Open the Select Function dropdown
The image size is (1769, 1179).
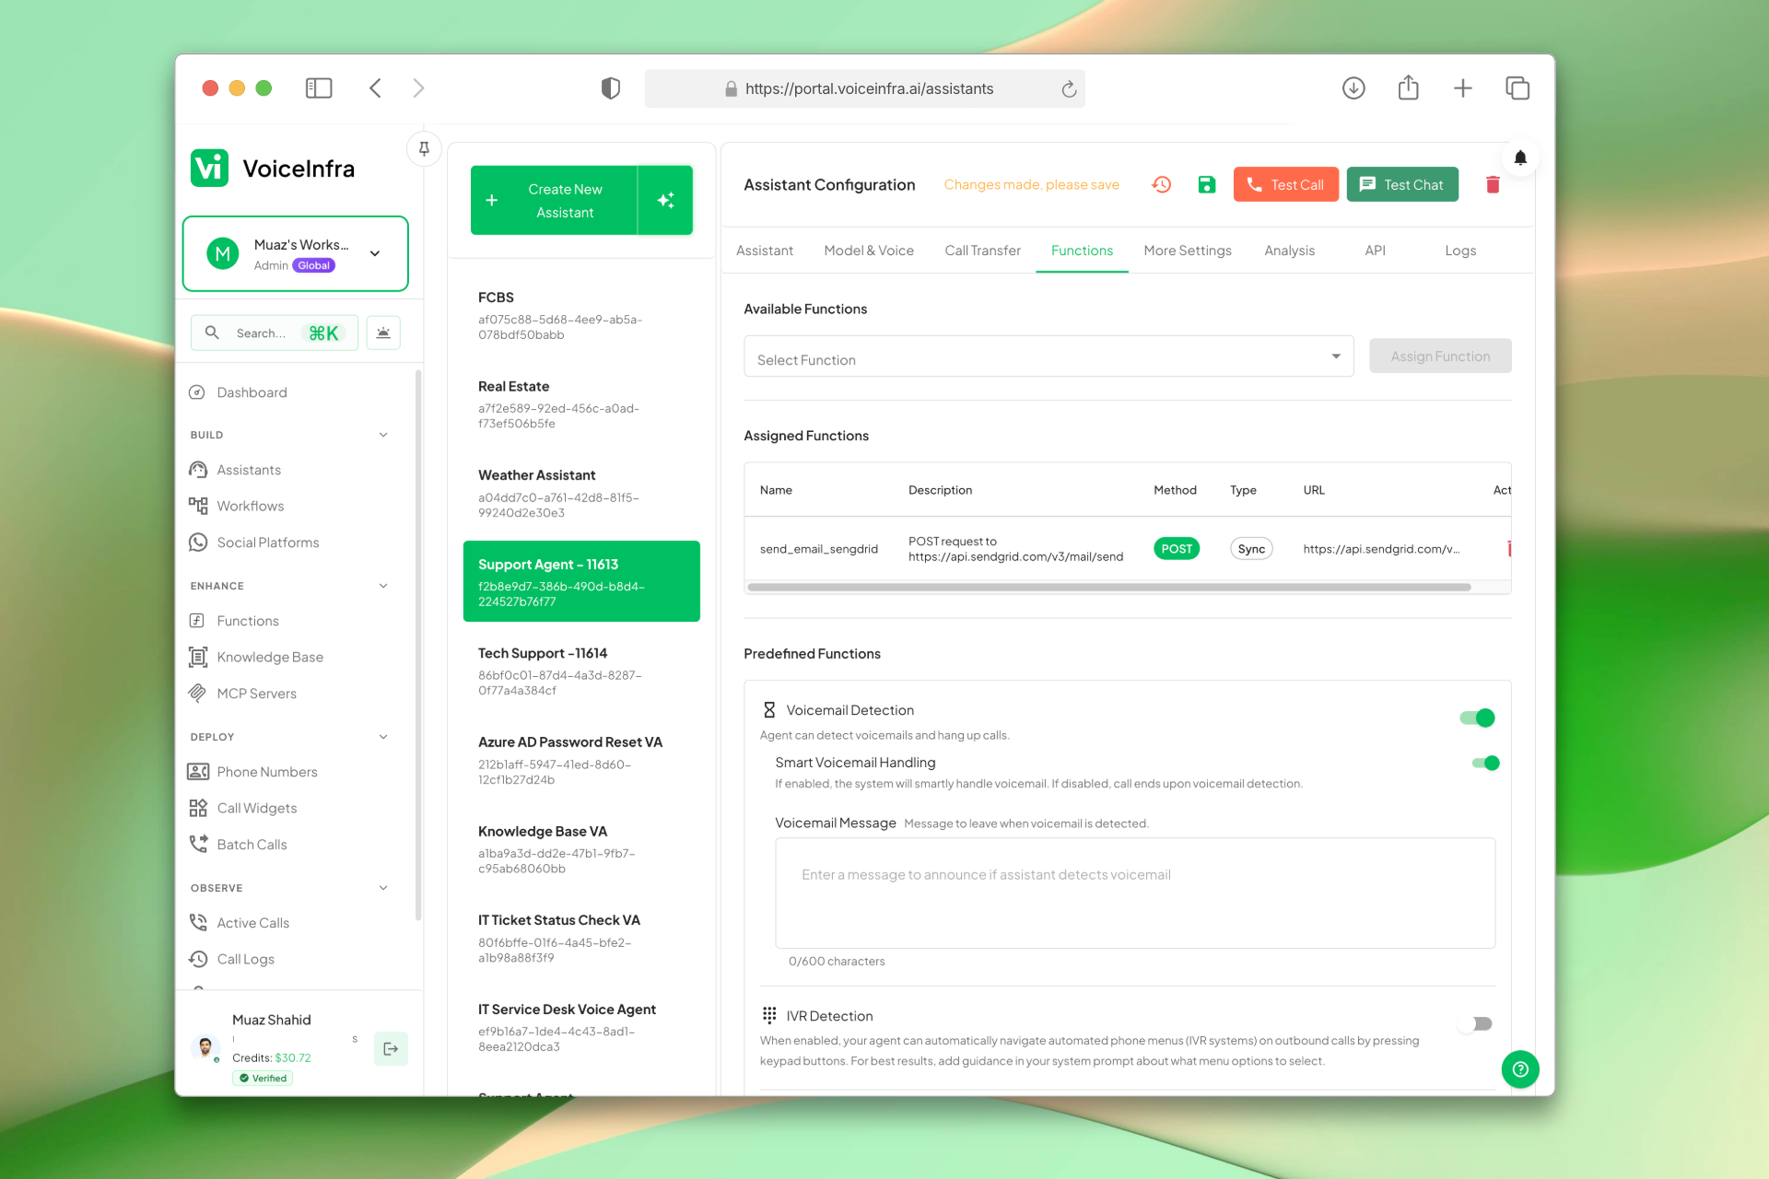1049,356
